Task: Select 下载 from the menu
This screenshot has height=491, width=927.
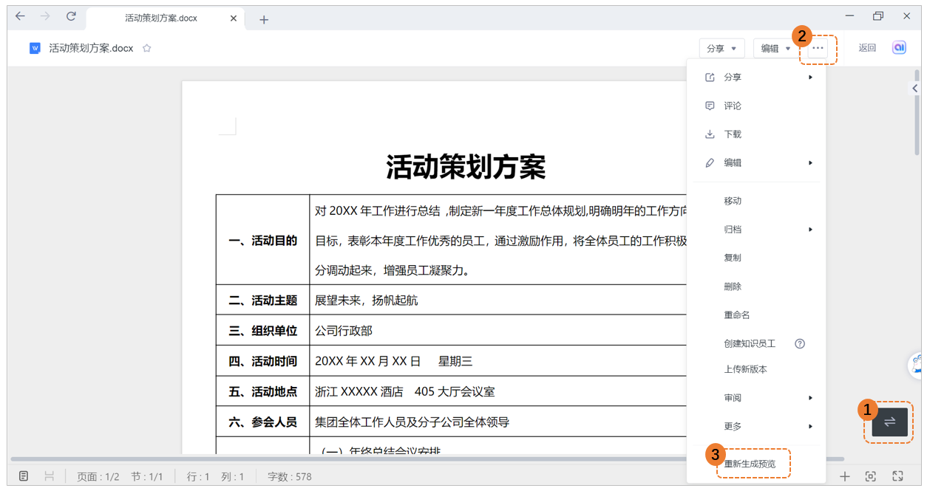Action: point(732,134)
